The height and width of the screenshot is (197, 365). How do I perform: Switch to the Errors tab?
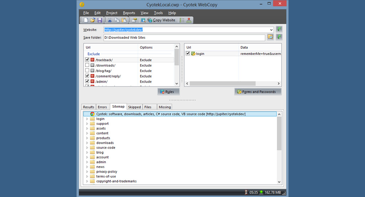102,107
